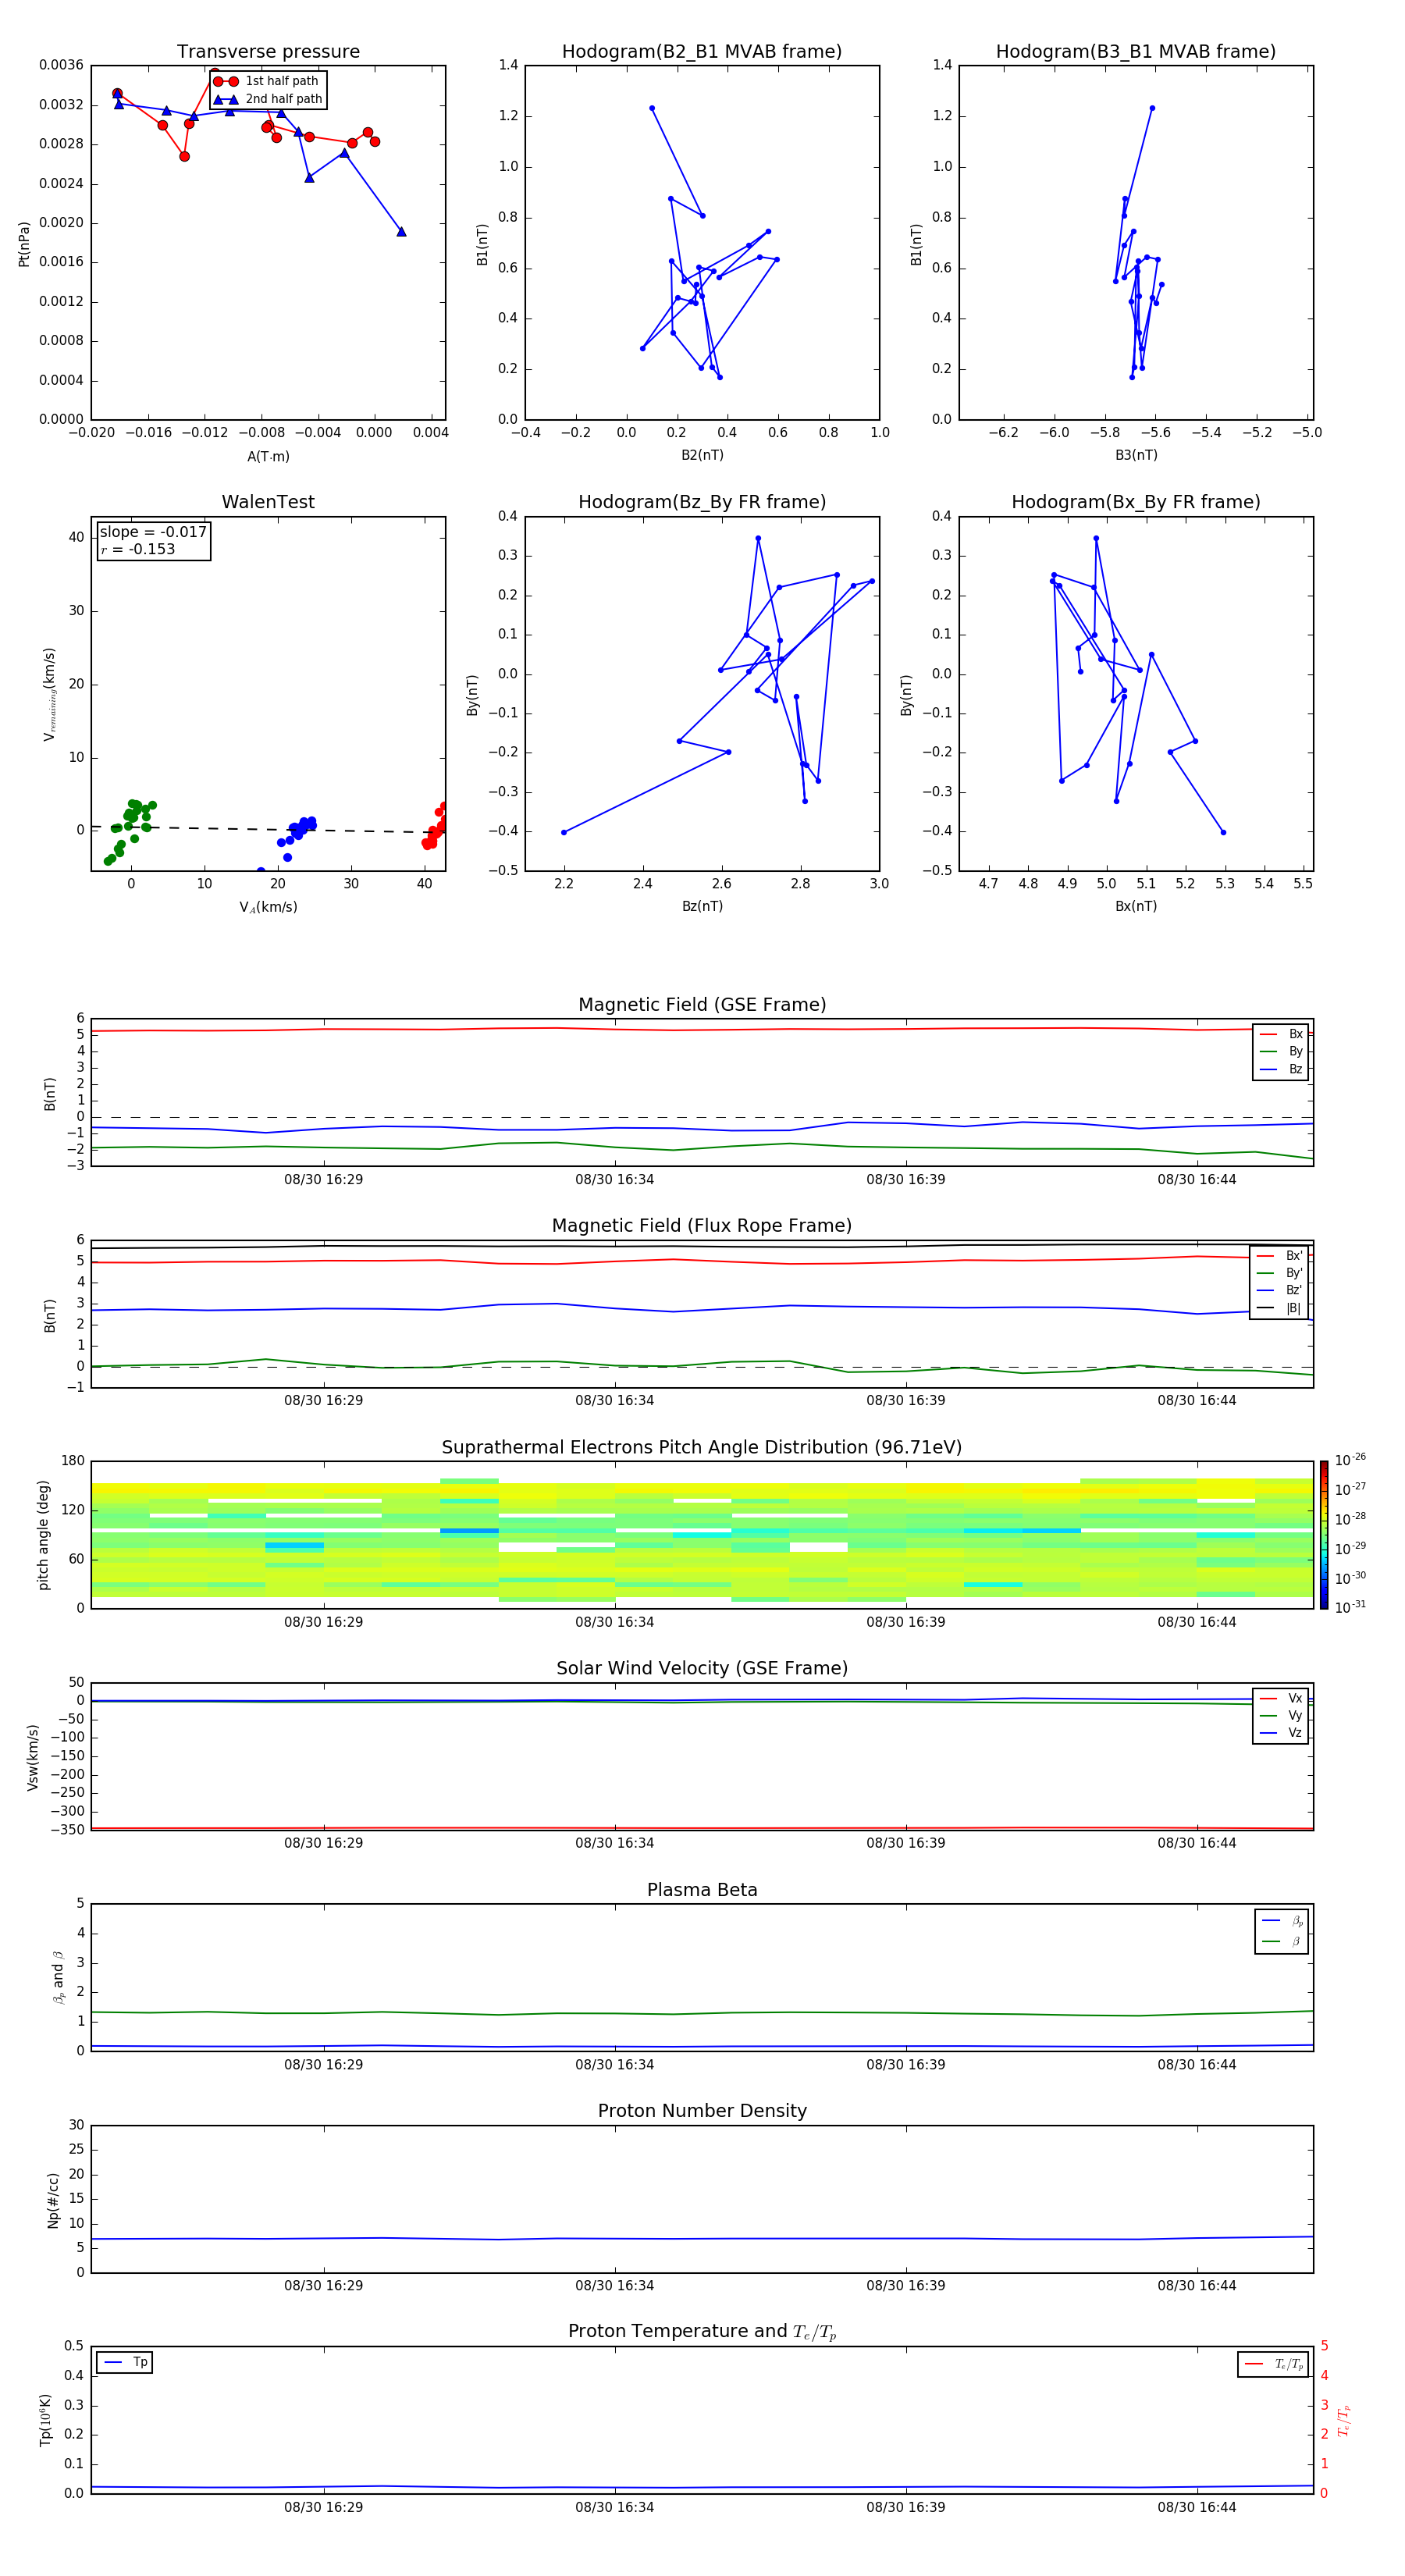This screenshot has height=2576, width=1405.
Task: Click the 'B3(nT)' x-axis label
Action: click(x=1136, y=455)
